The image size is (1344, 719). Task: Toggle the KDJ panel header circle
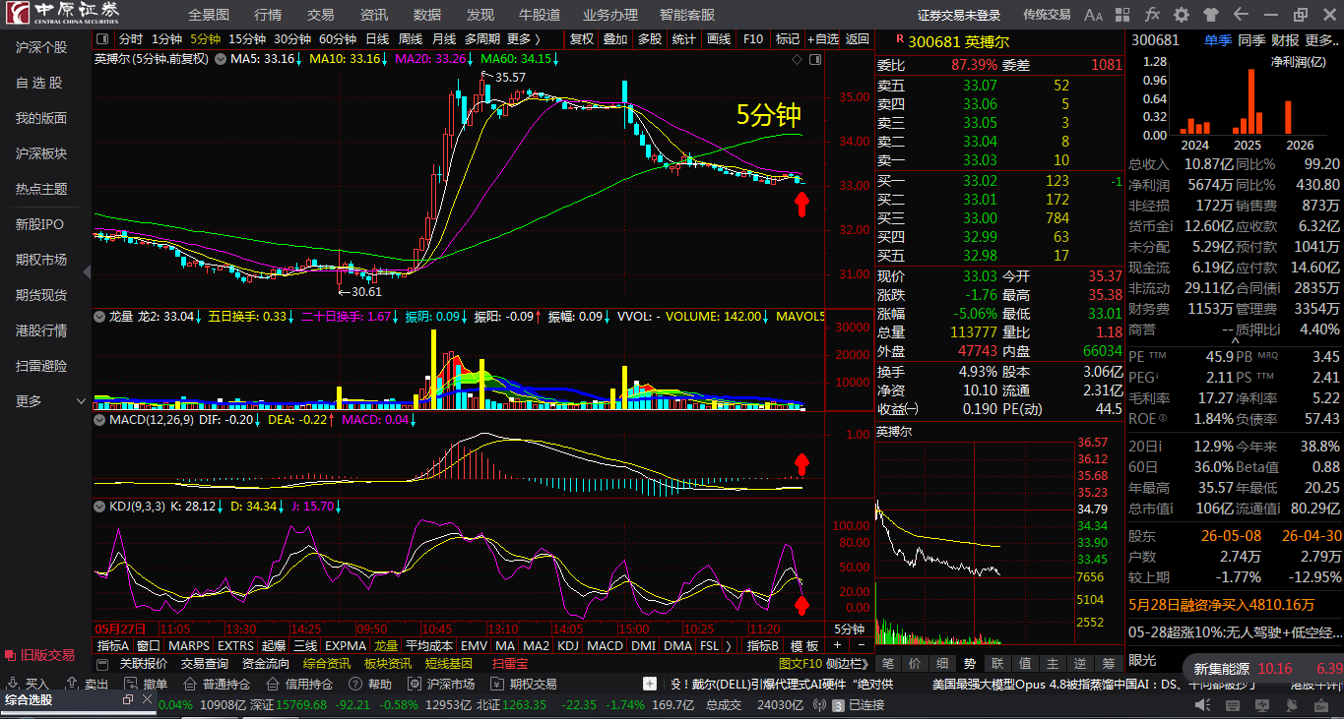(99, 507)
